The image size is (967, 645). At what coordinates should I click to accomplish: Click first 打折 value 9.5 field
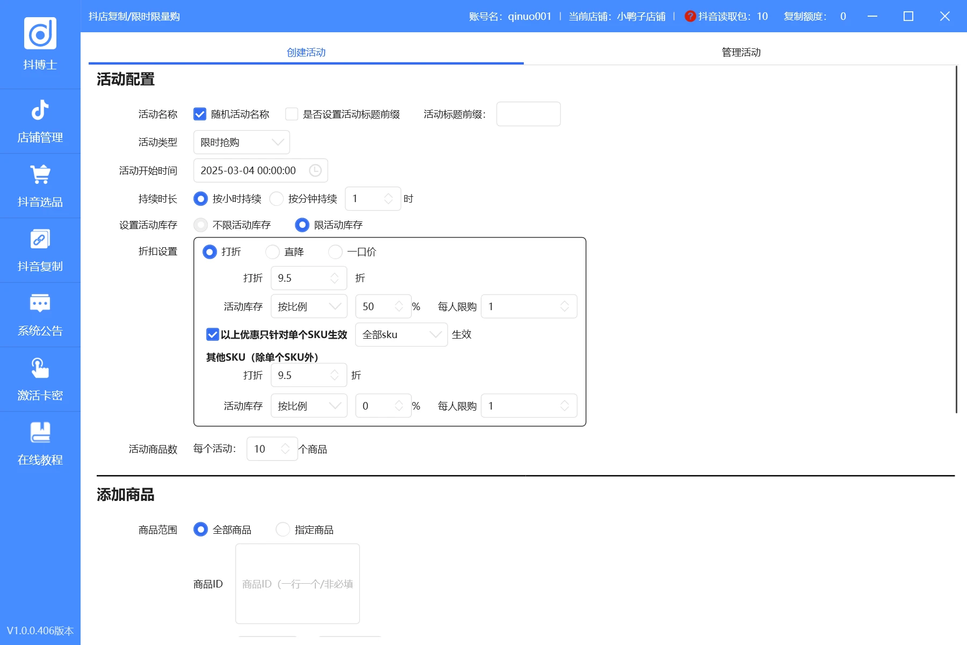coord(309,278)
